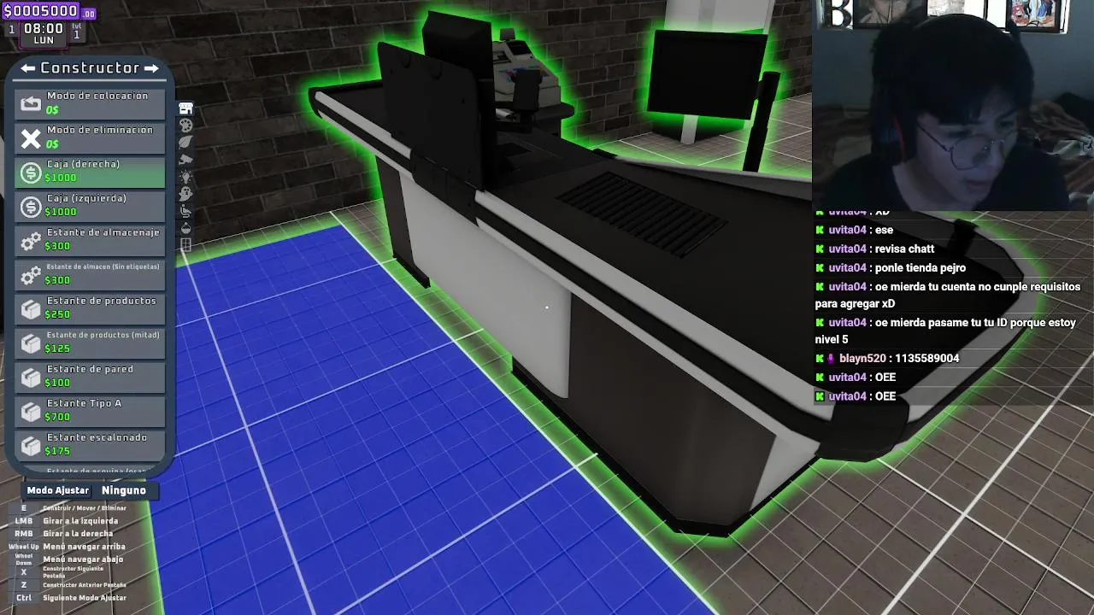Click gears icon of Estante de almacenaje
The width and height of the screenshot is (1094, 615).
pyautogui.click(x=31, y=241)
